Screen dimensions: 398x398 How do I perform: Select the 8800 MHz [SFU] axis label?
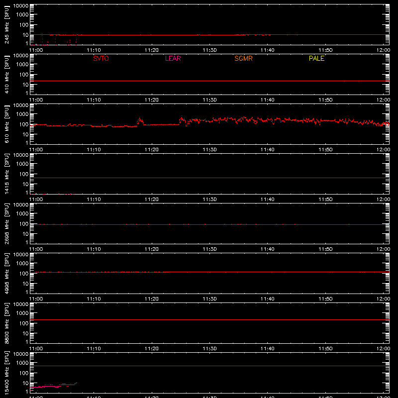(6, 323)
